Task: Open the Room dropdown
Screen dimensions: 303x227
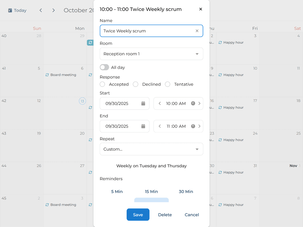Action: [x=151, y=54]
